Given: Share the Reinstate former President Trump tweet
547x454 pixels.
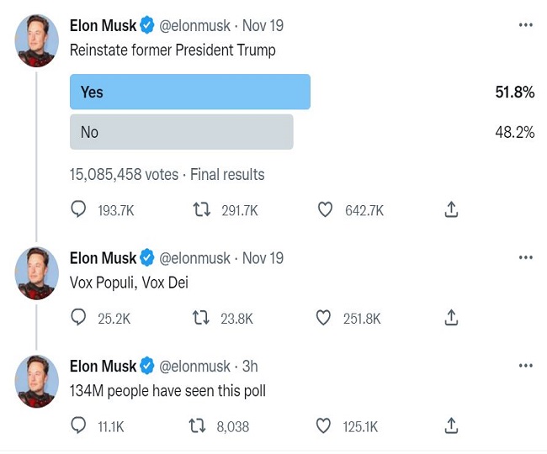Looking at the screenshot, I should click(x=451, y=210).
